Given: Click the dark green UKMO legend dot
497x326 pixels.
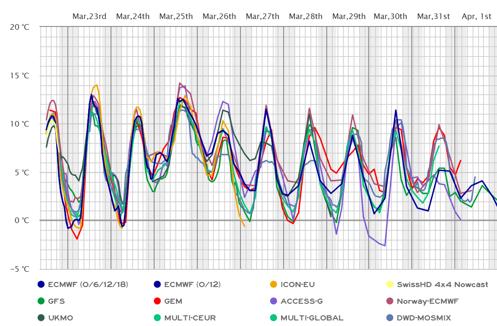Looking at the screenshot, I should point(41,318).
